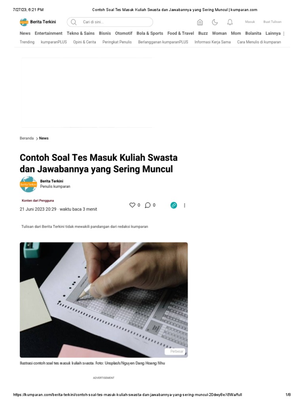Open Berita Terkini author avatar

pyautogui.click(x=28, y=184)
